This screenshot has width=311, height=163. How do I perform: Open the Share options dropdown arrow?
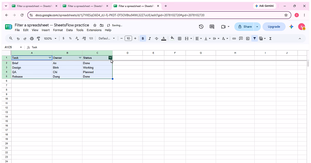[257, 27]
